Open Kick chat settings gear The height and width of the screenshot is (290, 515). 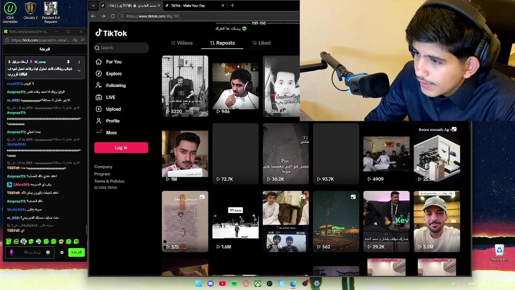(62, 253)
